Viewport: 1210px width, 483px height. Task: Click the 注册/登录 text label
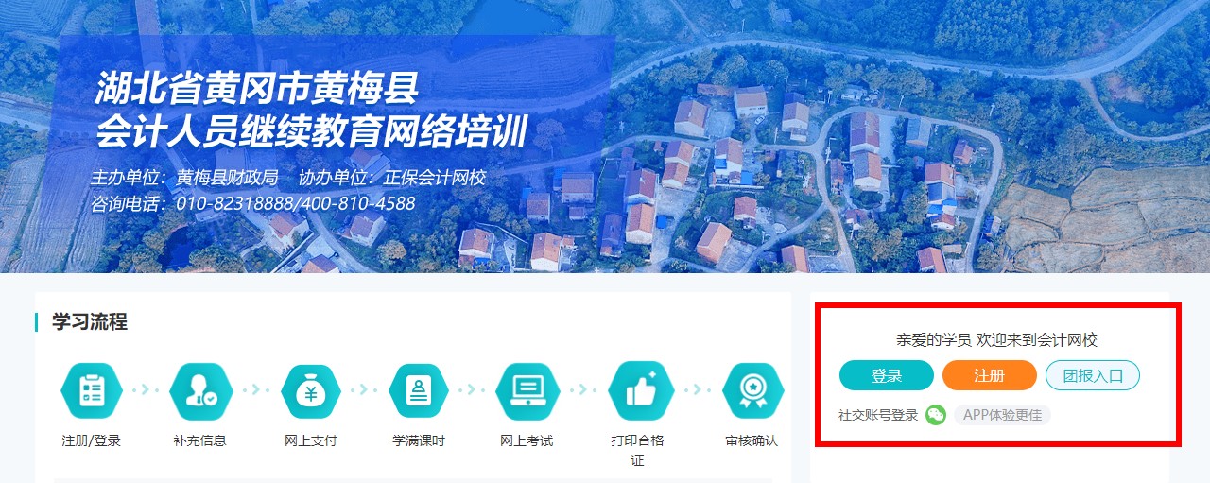[x=92, y=440]
